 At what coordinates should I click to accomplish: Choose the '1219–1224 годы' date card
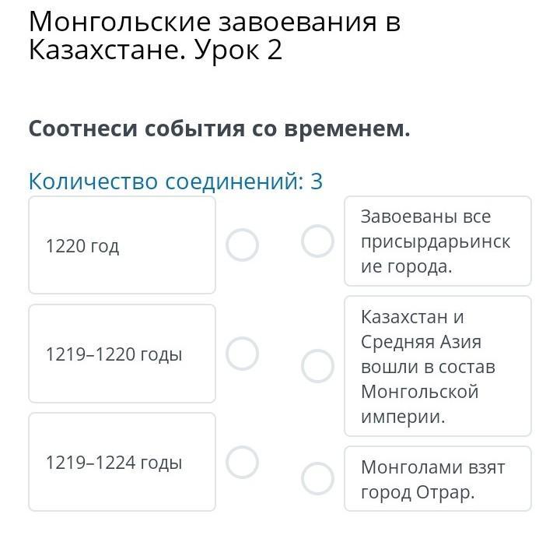(x=122, y=462)
